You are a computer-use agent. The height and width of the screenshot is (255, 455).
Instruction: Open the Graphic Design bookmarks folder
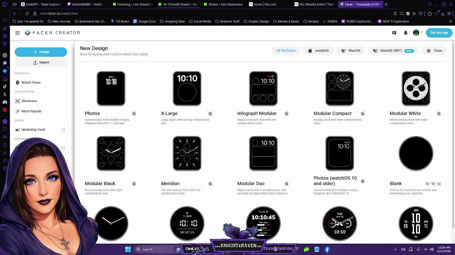click(256, 21)
